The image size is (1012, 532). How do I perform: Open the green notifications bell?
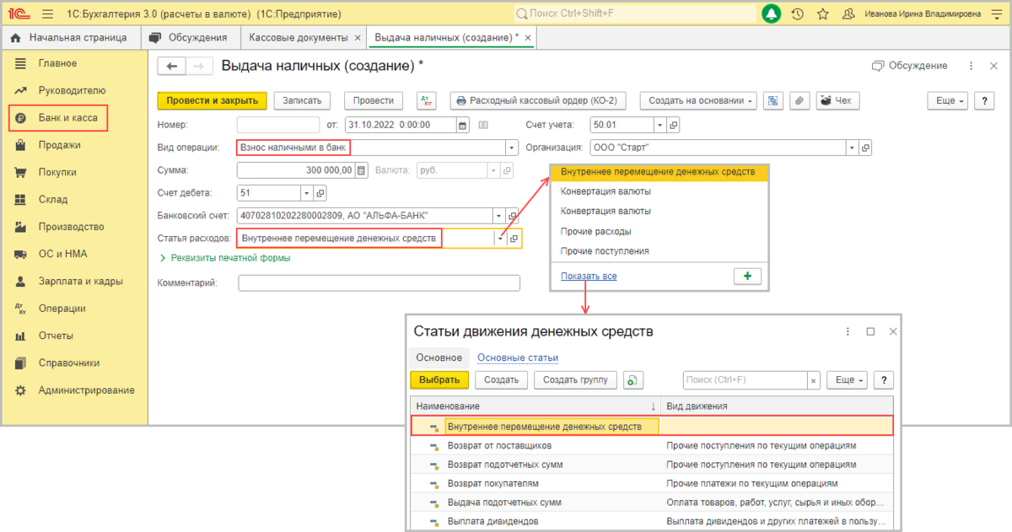point(772,13)
